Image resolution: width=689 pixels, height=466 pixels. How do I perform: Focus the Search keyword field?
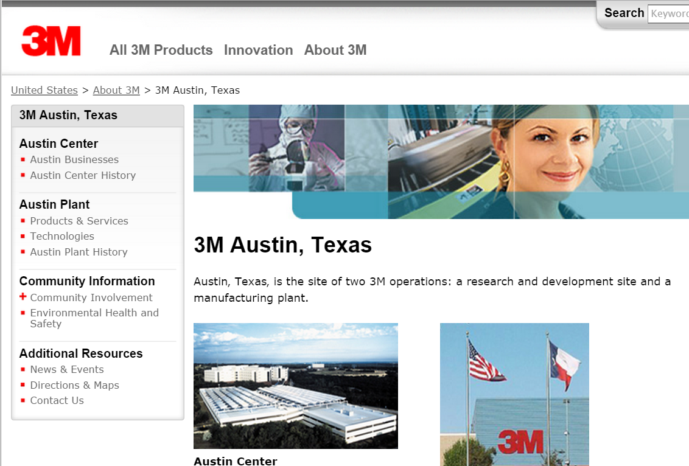(668, 13)
